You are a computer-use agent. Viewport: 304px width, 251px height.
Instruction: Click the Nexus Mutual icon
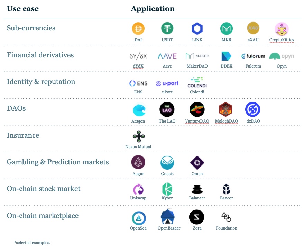139,136
